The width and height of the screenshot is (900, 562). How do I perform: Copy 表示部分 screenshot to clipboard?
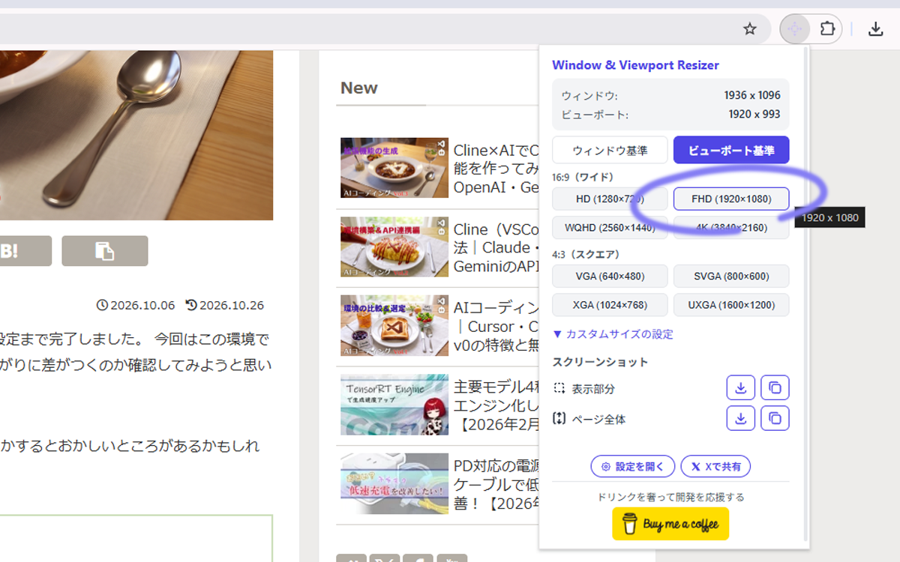[775, 388]
